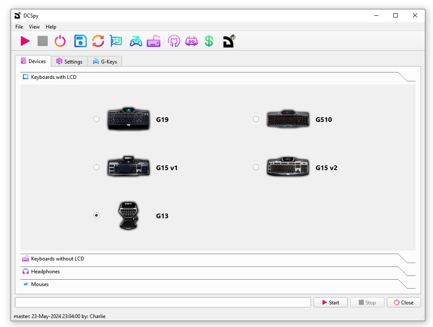Open the G-Keys tab

click(105, 61)
